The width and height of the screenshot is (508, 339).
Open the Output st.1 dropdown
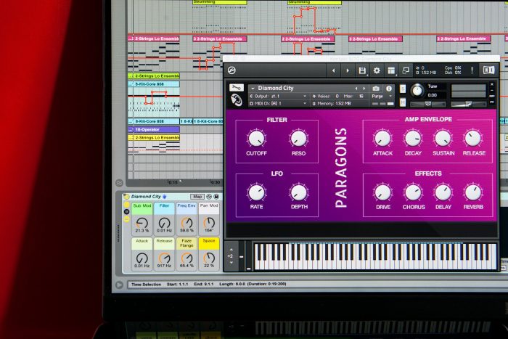coord(278,97)
